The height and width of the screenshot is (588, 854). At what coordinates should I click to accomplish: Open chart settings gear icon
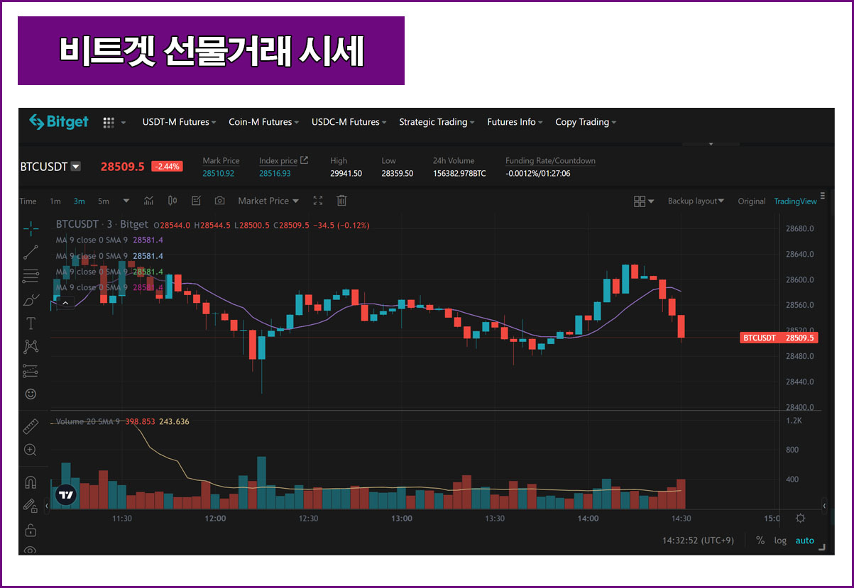[x=801, y=518]
